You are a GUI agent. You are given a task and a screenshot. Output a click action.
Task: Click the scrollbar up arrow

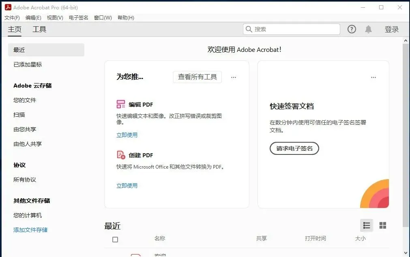coord(406,41)
